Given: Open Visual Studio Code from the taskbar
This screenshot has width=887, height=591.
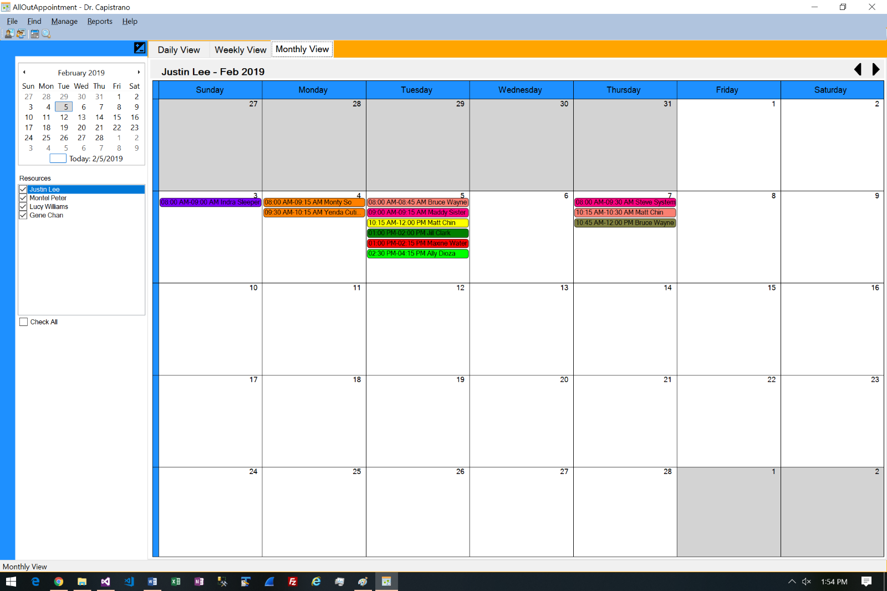Looking at the screenshot, I should tap(129, 582).
